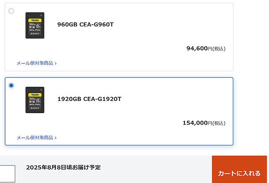Click (税込) label next to 154,000円
269x183 pixels.
pyautogui.click(x=219, y=124)
